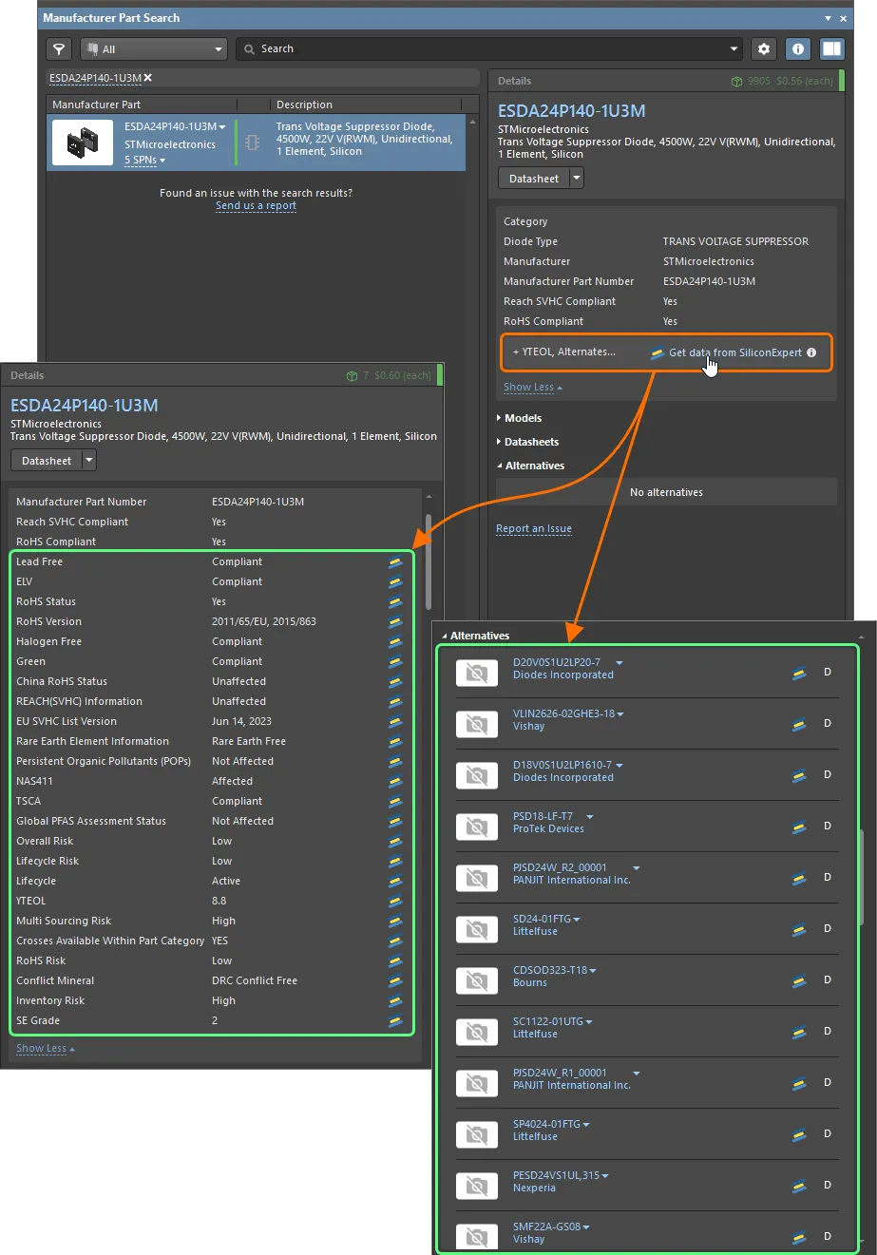Click the Send us a report link
Viewport: 877px width, 1255px height.
coord(256,205)
